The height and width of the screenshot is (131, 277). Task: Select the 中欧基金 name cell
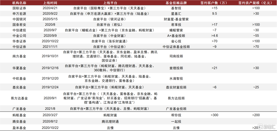pyautogui.click(x=19, y=79)
